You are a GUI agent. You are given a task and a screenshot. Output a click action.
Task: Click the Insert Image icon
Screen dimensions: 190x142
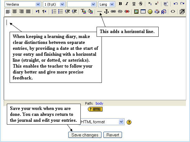pos(136,12)
